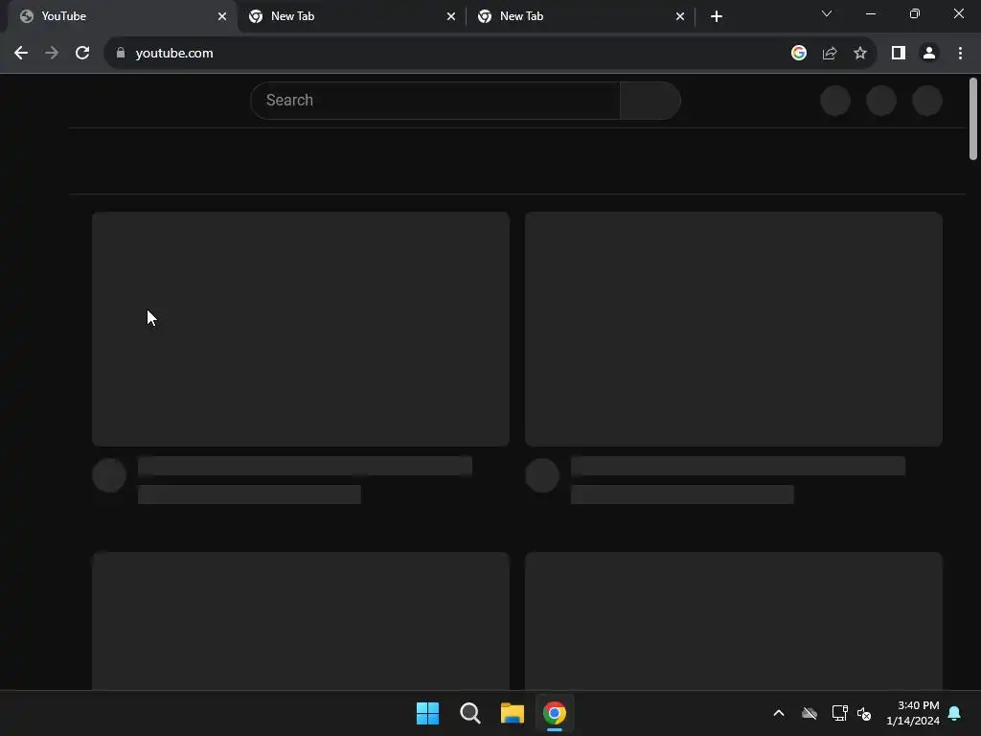Open network status tray icon

839,713
